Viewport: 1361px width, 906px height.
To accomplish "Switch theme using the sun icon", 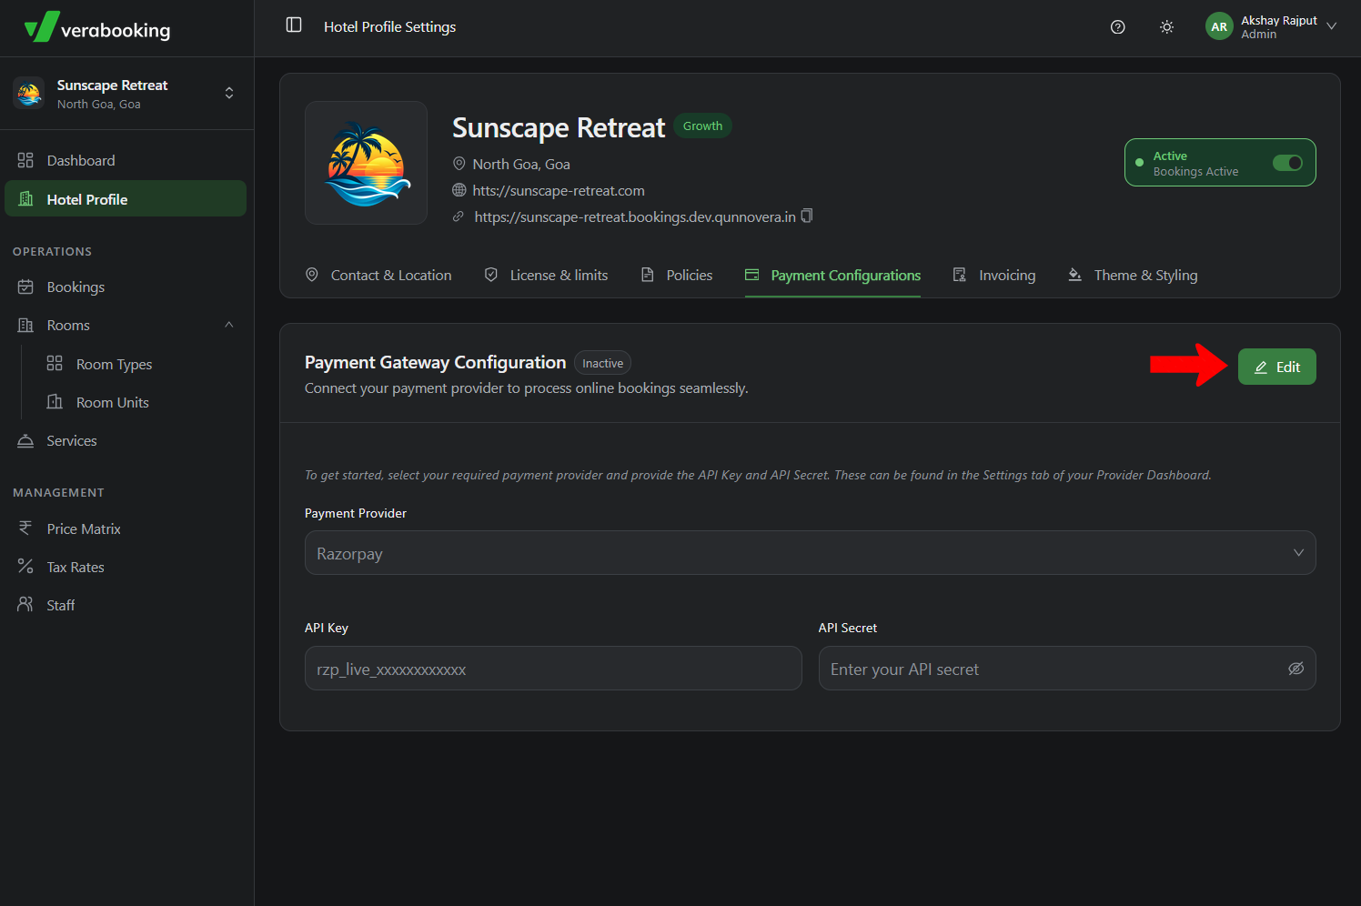I will click(x=1166, y=27).
